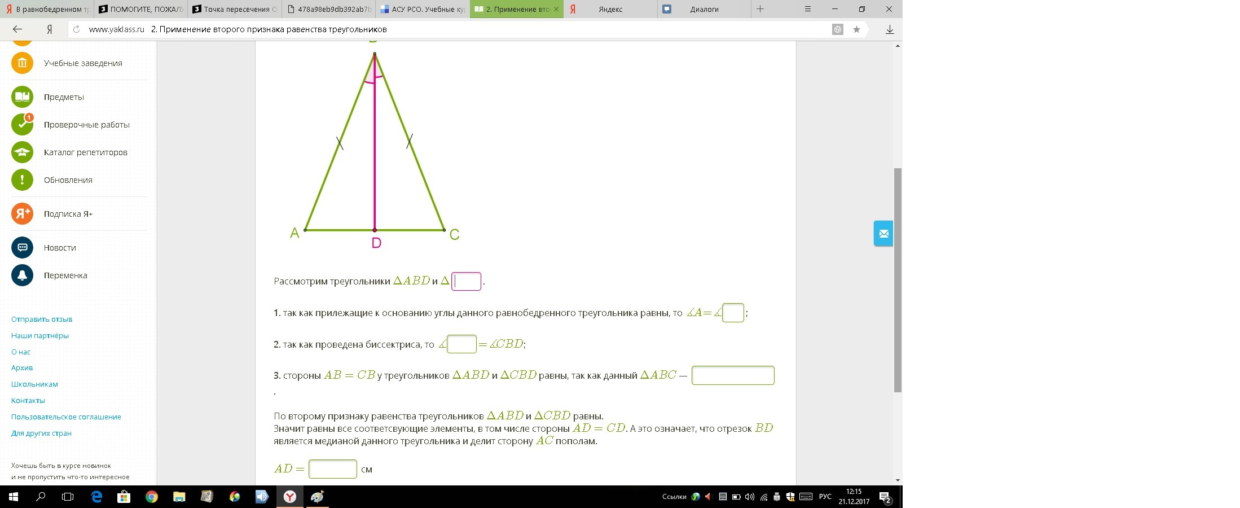Image resolution: width=1240 pixels, height=508 pixels.
Task: Click the page vertical scrollbar thumb
Action: click(898, 280)
